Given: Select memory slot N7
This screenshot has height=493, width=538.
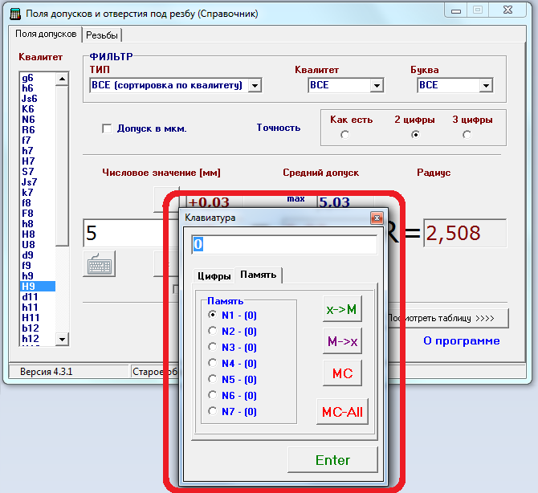Looking at the screenshot, I should point(212,411).
